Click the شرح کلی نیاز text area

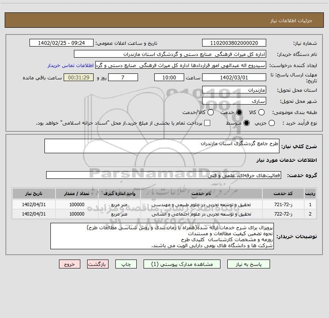tap(162, 146)
